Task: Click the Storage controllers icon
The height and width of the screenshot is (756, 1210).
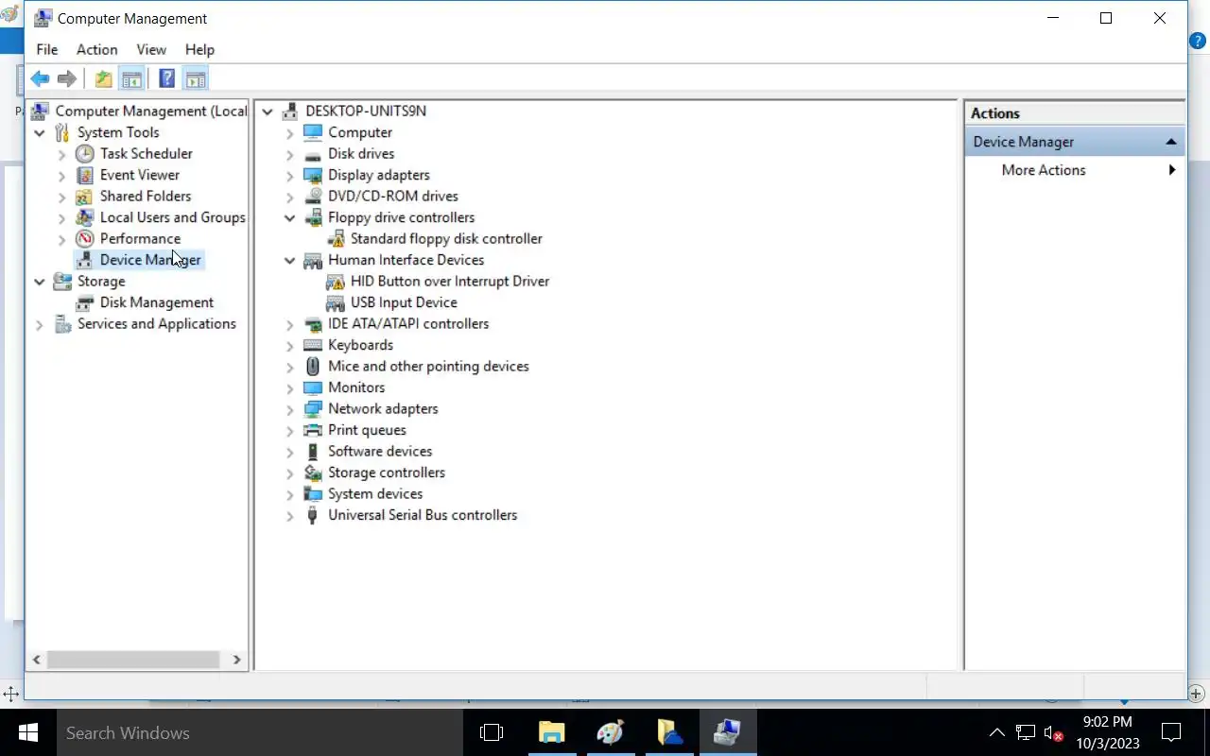Action: tap(313, 472)
